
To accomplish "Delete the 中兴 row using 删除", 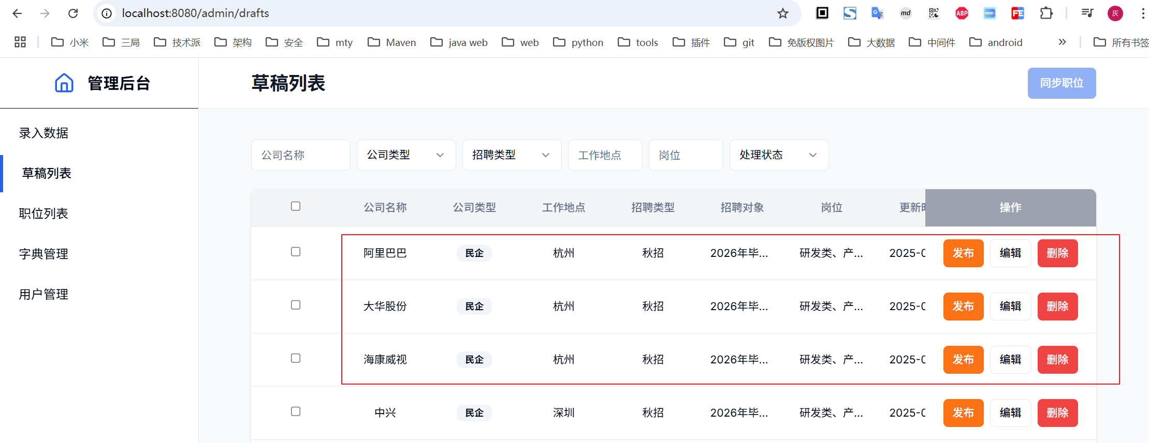I will coord(1057,413).
